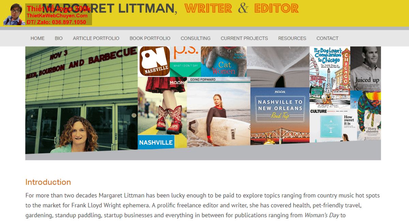Open the Nashville to New Orleans Road Trip cover
The width and height of the screenshot is (409, 221).
coord(280,115)
